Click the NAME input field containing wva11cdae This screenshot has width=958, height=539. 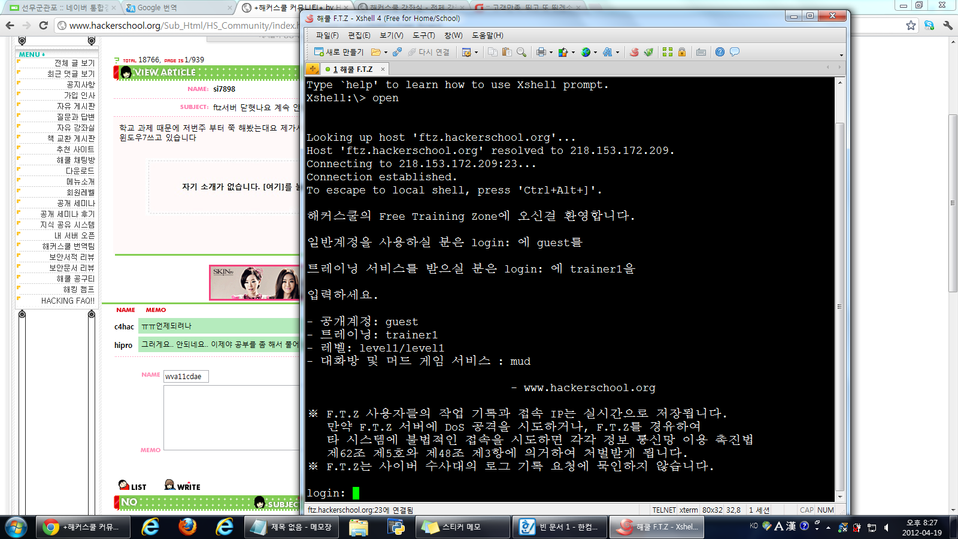(186, 377)
